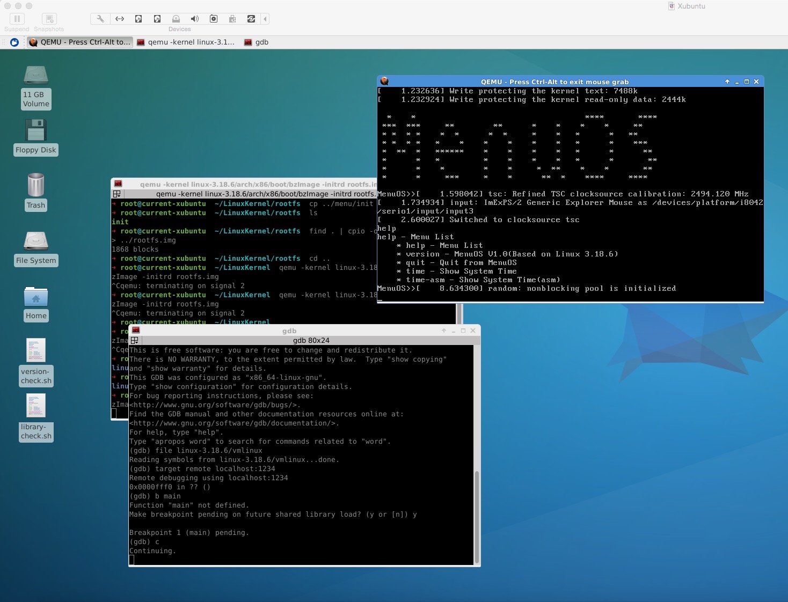This screenshot has height=602, width=788.
Task: Select the Floppy Disk desktop icon
Action: click(36, 137)
